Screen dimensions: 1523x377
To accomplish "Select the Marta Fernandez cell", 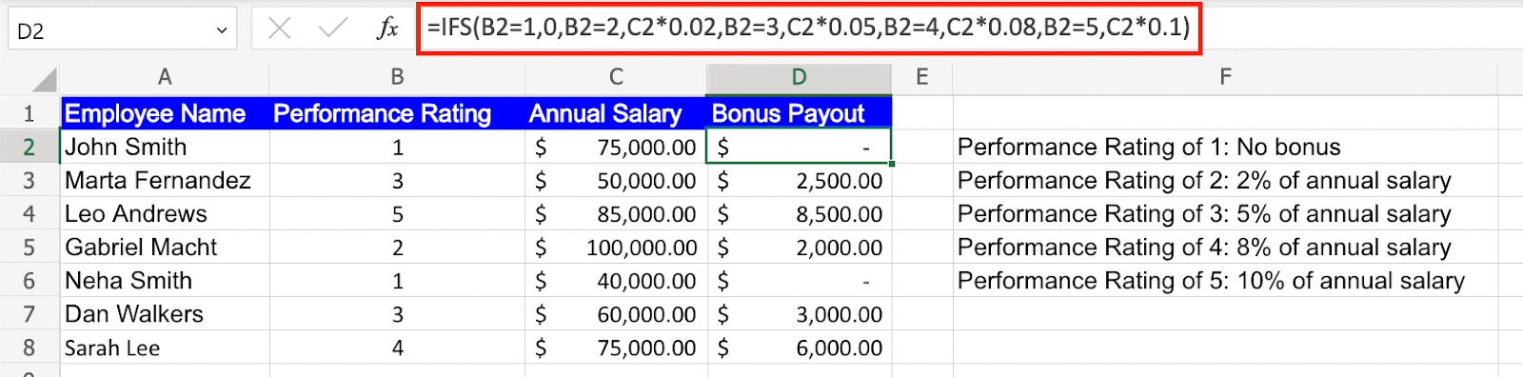I will point(165,181).
